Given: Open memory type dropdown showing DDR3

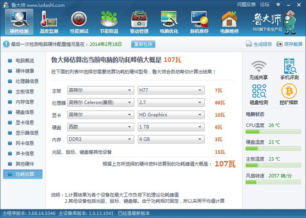Looking at the screenshot, I should point(101,139).
